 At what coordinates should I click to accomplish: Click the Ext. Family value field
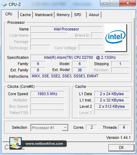38,70
